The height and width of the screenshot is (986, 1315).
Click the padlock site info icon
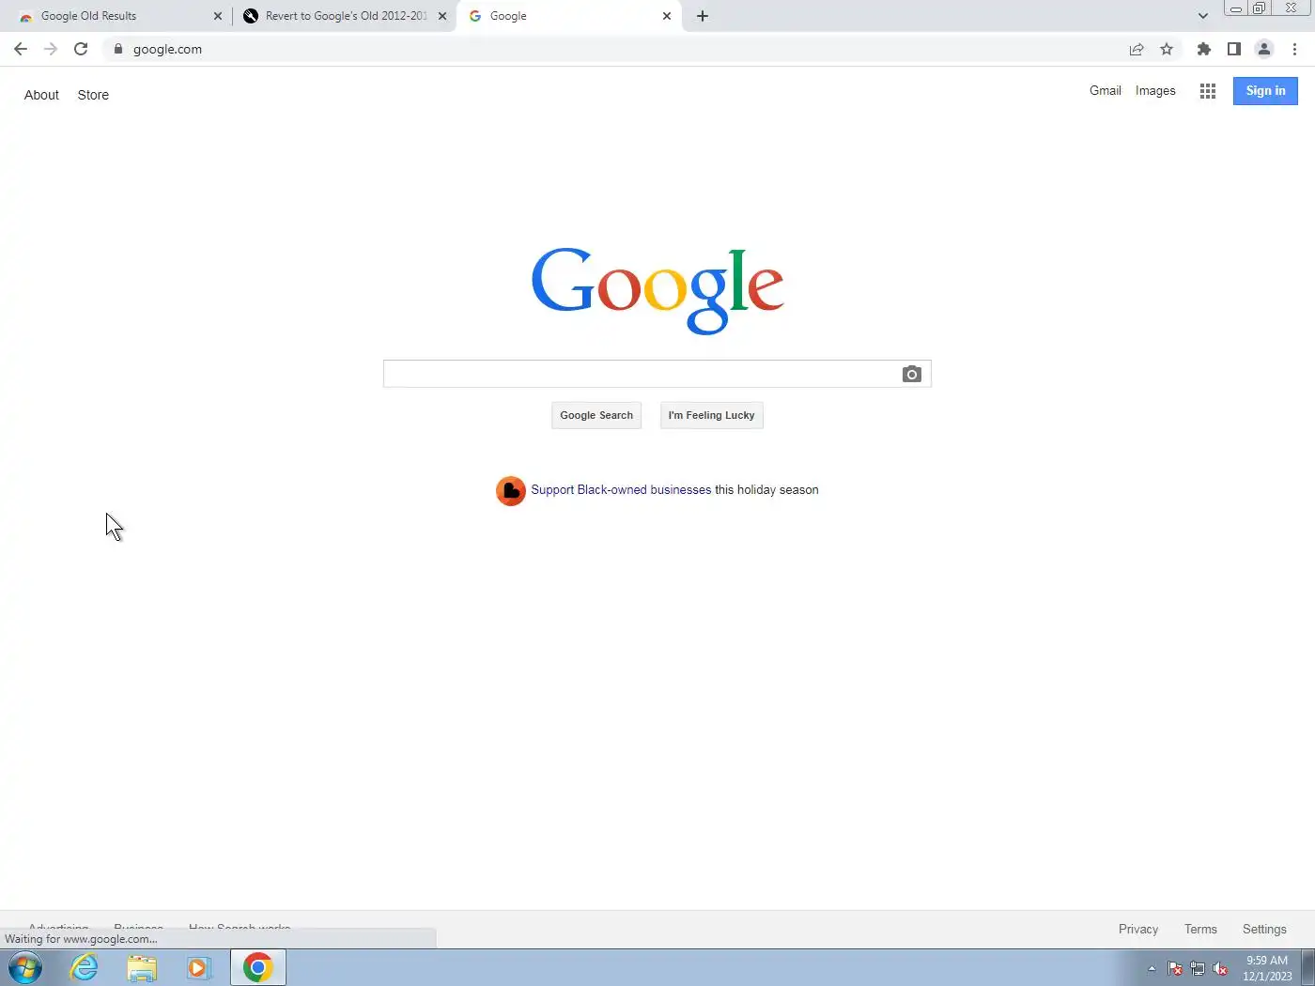pyautogui.click(x=118, y=49)
